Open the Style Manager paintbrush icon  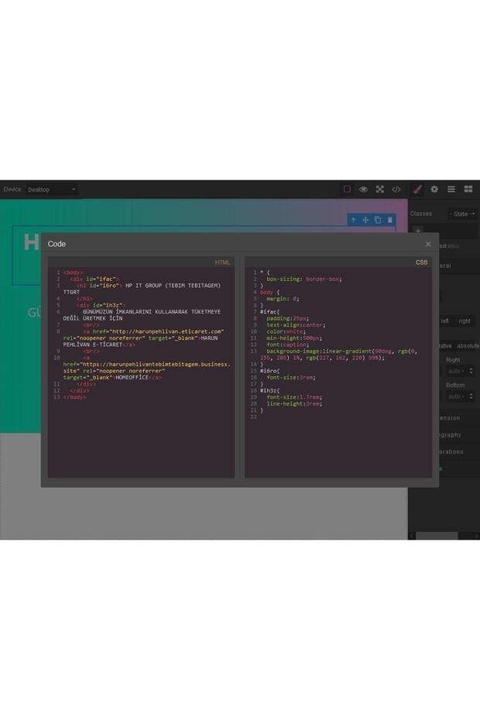(x=417, y=189)
